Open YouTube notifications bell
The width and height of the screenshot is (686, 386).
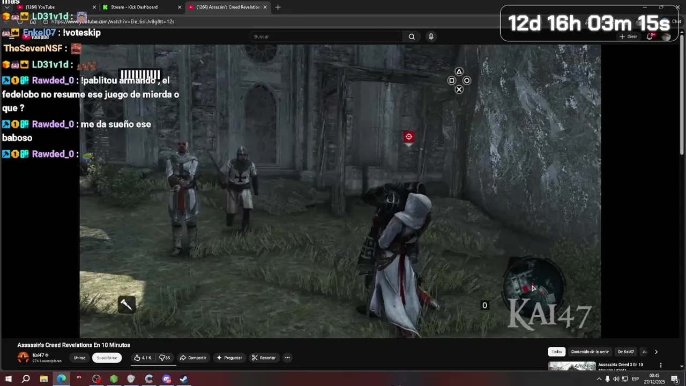click(650, 36)
